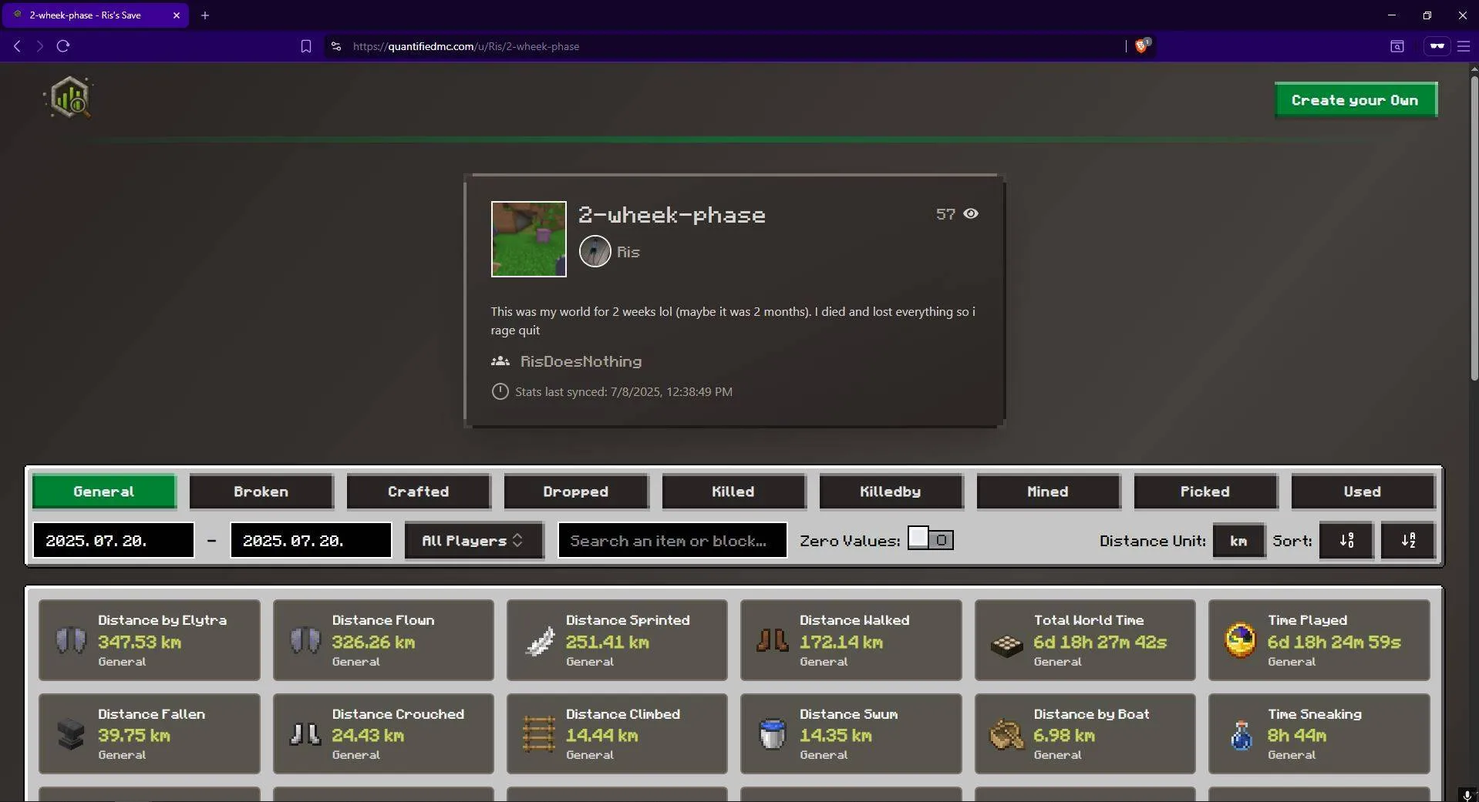Click the Distance Fallen anvil icon
Viewport: 1479px width, 802px height.
pyautogui.click(x=71, y=734)
